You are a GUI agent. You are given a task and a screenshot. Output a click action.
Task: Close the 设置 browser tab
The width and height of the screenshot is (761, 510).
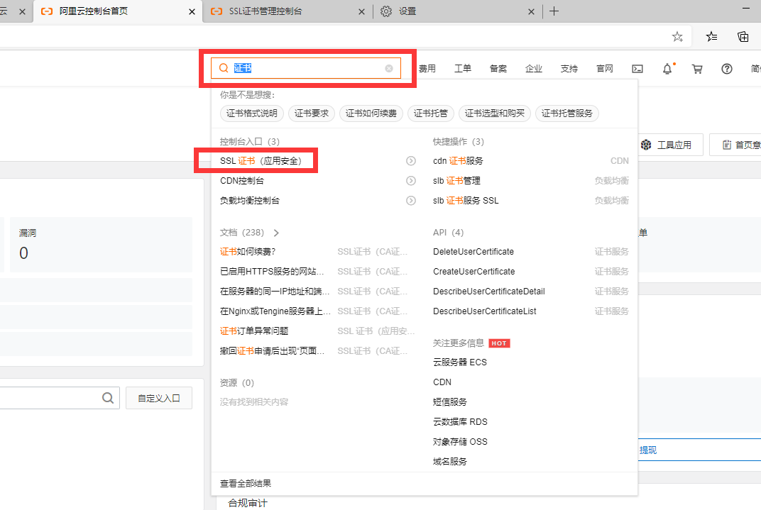point(531,11)
